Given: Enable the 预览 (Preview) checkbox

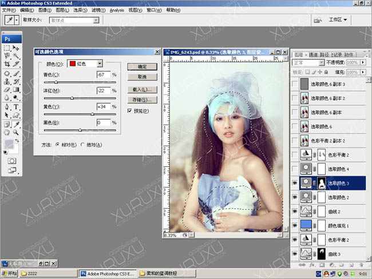Looking at the screenshot, I should 130,110.
